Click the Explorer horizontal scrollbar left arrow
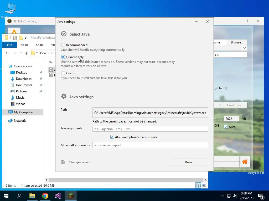 [46, 180]
